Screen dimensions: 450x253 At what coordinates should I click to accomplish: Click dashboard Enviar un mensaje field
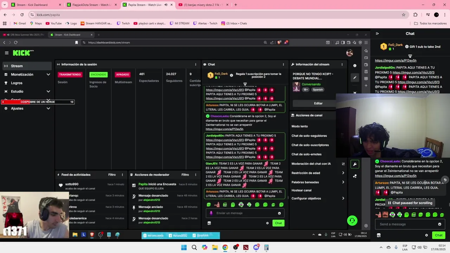(245, 213)
